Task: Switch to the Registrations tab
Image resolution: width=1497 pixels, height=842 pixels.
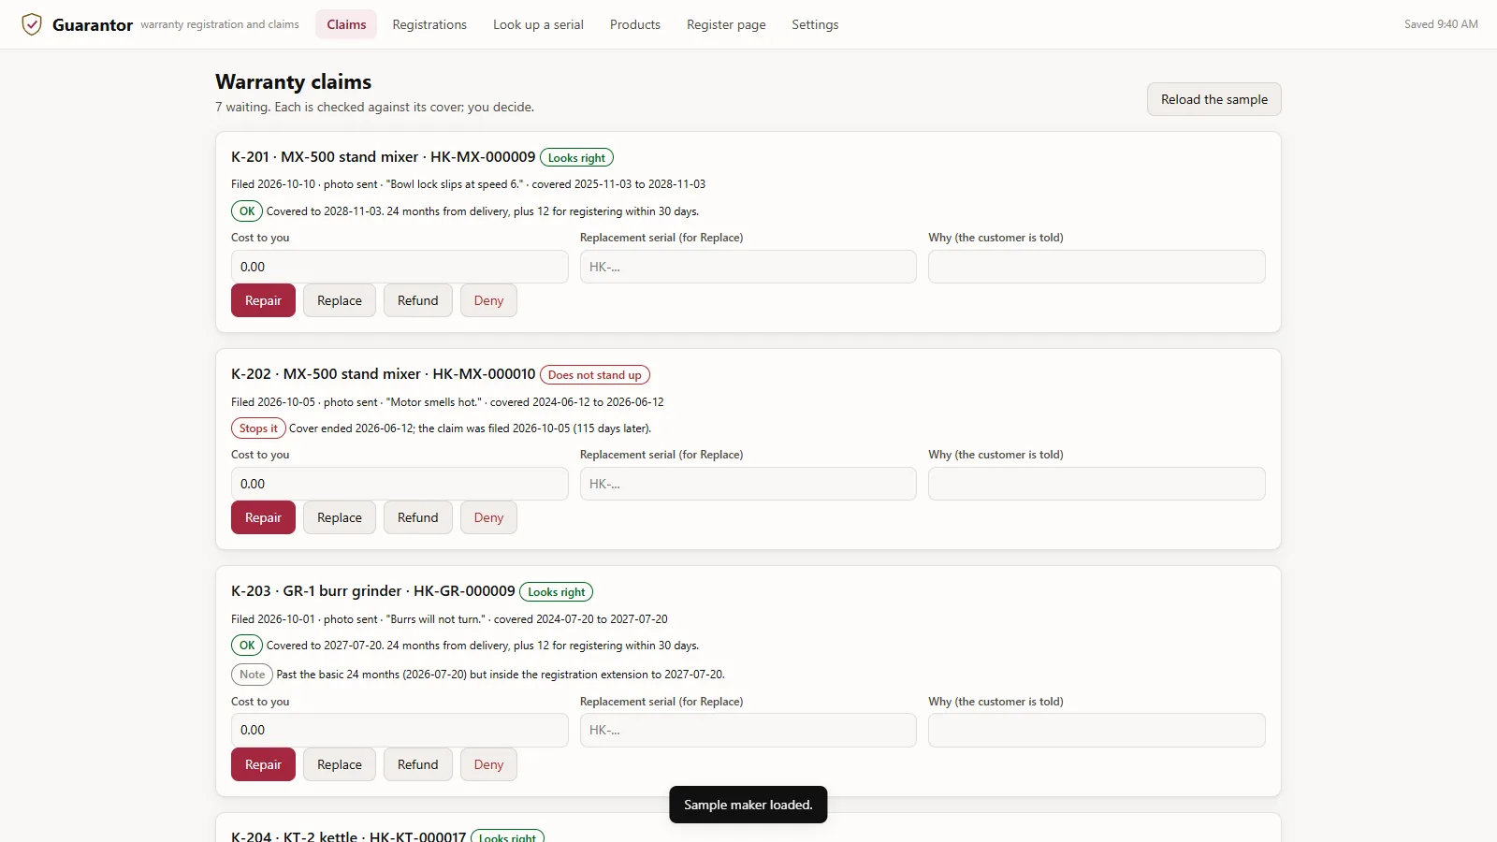Action: 429,24
